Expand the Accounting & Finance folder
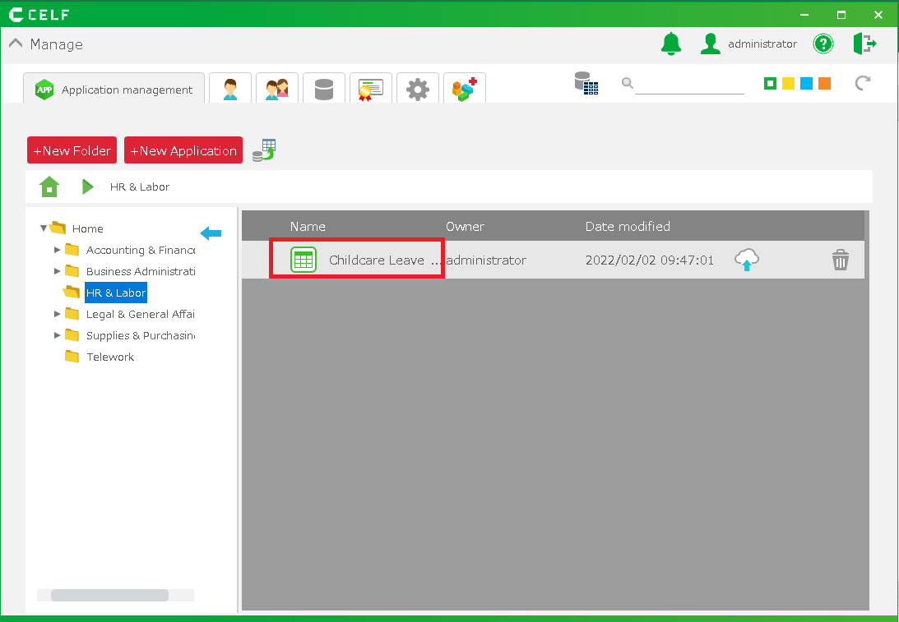The width and height of the screenshot is (899, 622). point(58,250)
